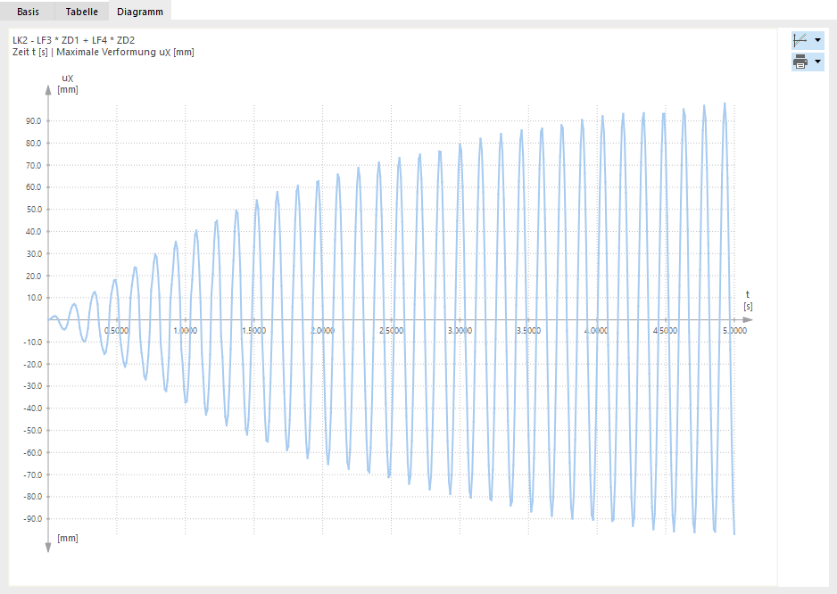Viewport: 837px width, 594px height.
Task: Select the Diagramm tab
Action: (140, 12)
